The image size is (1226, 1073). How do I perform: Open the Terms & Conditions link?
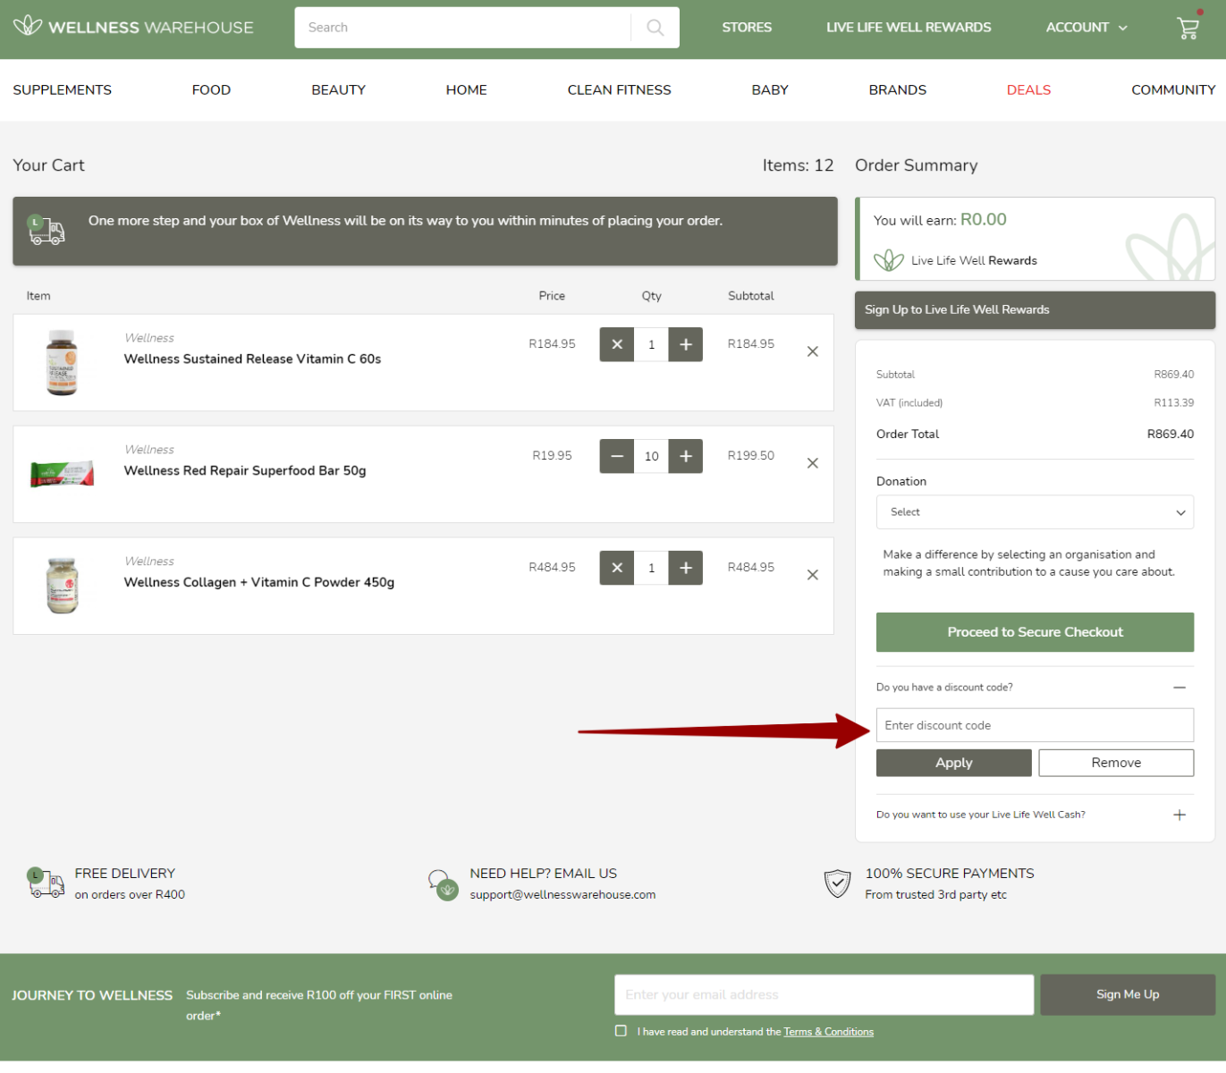(x=829, y=1032)
